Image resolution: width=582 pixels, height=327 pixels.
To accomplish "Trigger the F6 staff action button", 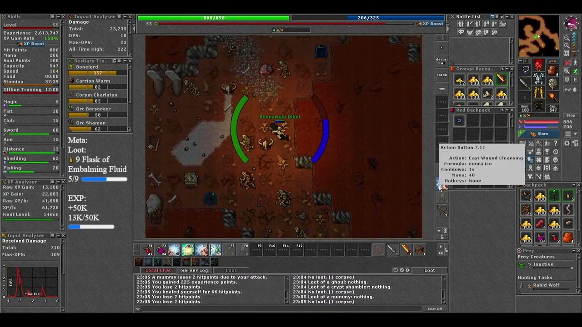I will (215, 250).
